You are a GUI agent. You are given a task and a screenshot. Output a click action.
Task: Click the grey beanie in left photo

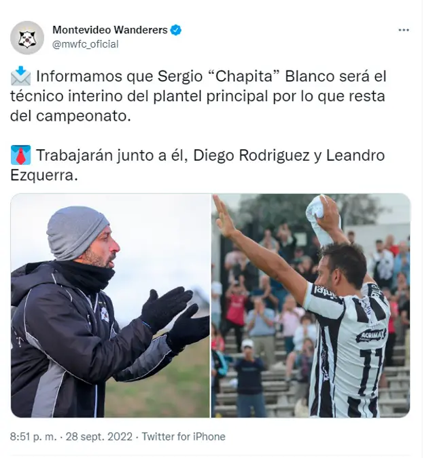pyautogui.click(x=76, y=232)
